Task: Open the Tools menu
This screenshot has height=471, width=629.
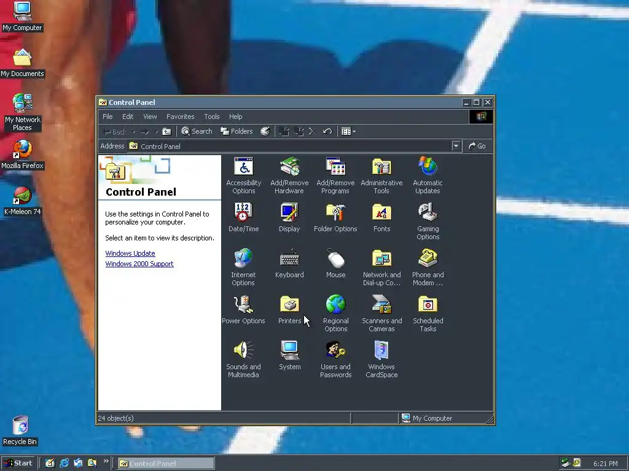Action: point(211,117)
